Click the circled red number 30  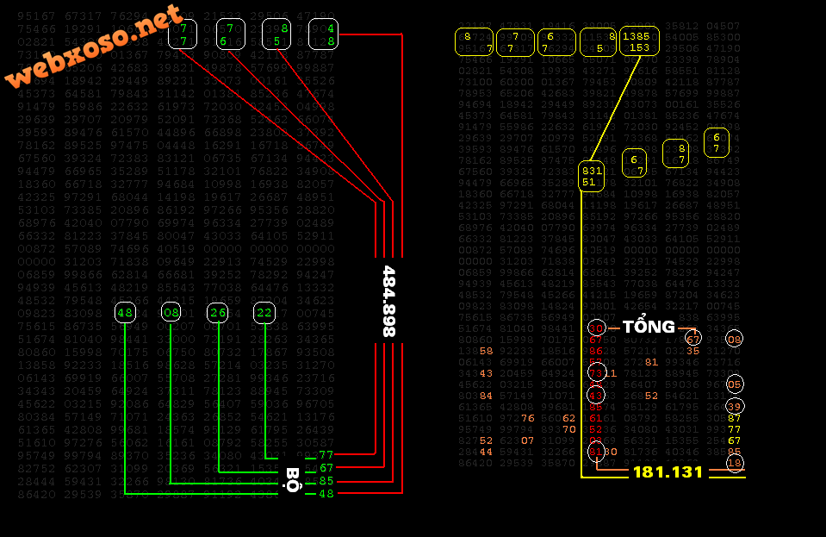tap(596, 328)
